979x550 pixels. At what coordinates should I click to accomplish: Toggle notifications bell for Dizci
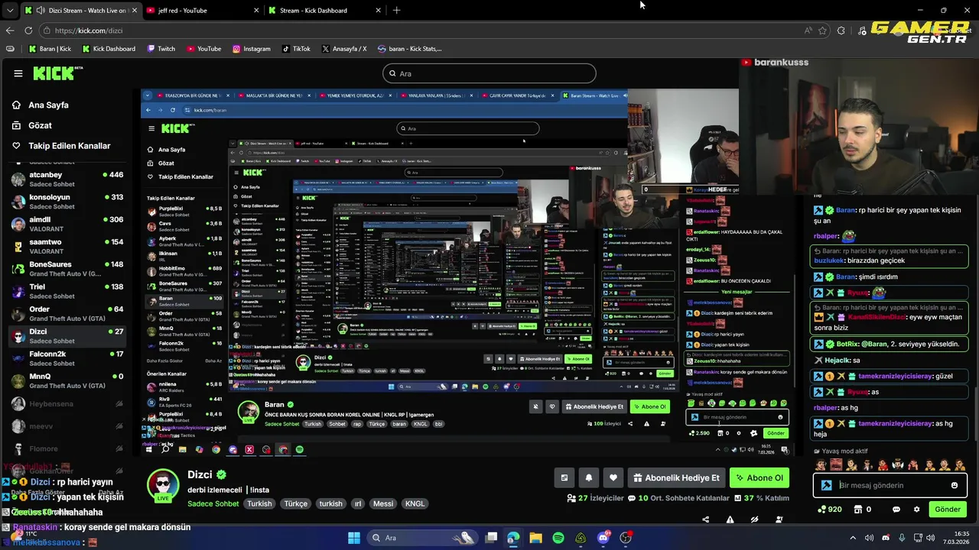click(589, 478)
